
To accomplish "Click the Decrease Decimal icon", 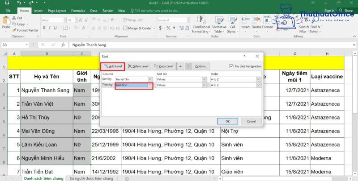I will (187, 28).
